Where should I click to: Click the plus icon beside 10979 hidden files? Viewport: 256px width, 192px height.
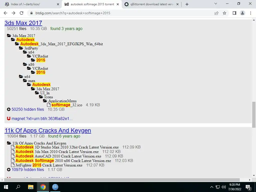tap(9, 170)
